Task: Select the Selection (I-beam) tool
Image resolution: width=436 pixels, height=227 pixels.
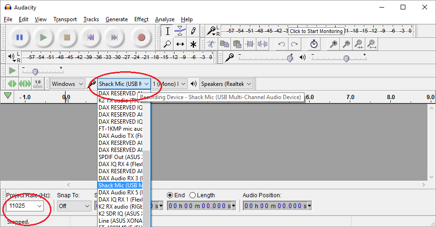Action: tap(167, 31)
